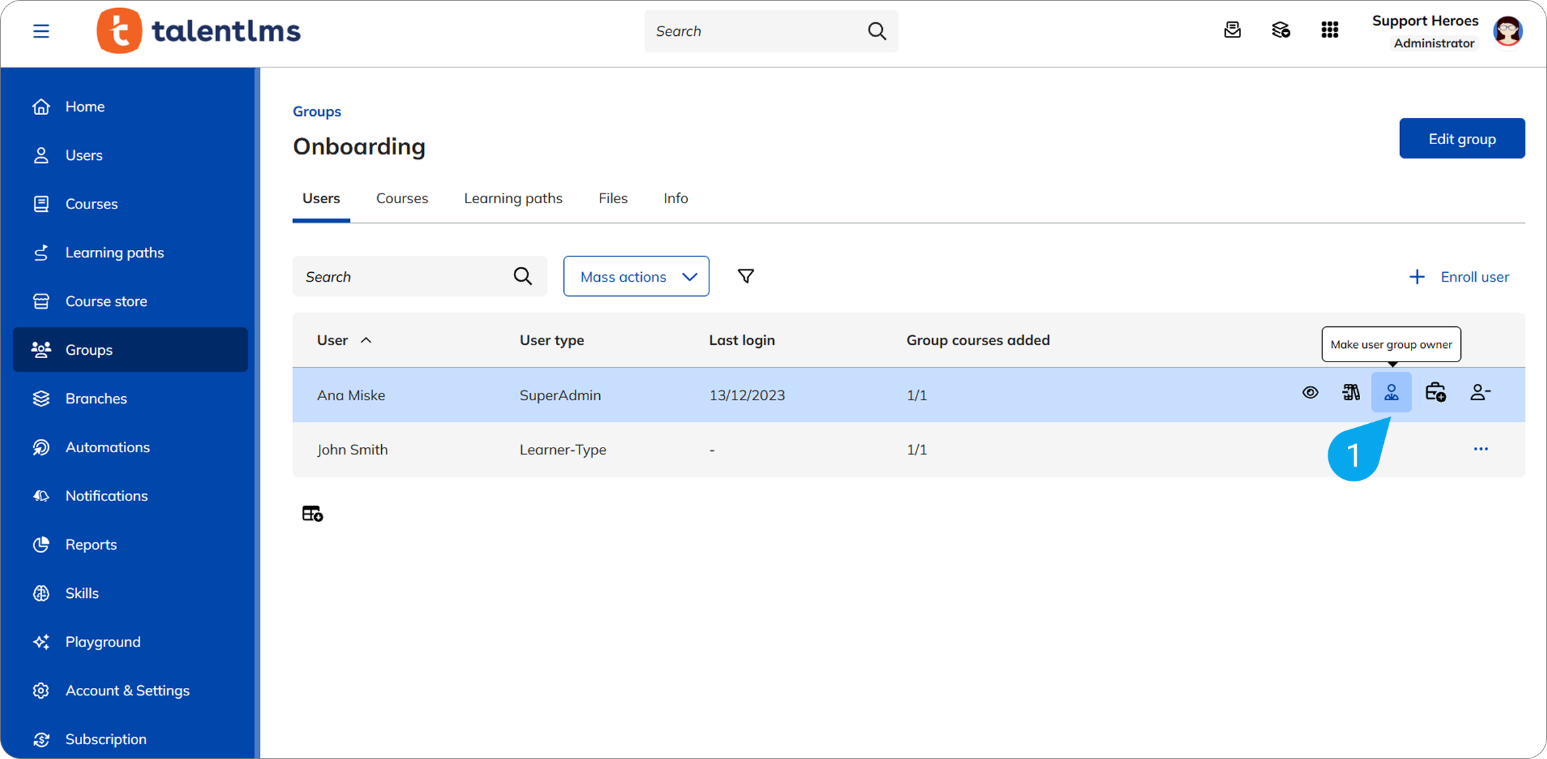Click the group users search field
Screen dimensions: 1547x759
point(419,276)
